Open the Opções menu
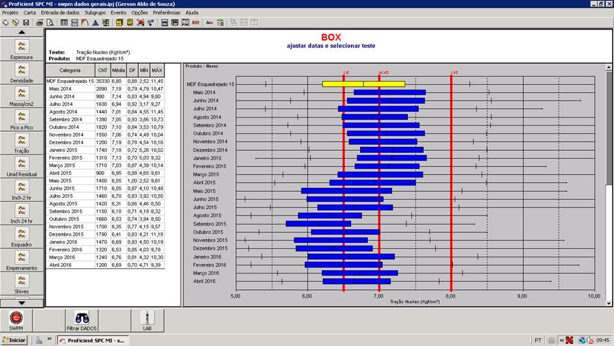 (140, 12)
